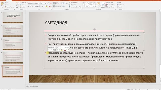Align text right in the ribbon
This screenshot has height=90, width=161.
58,6
